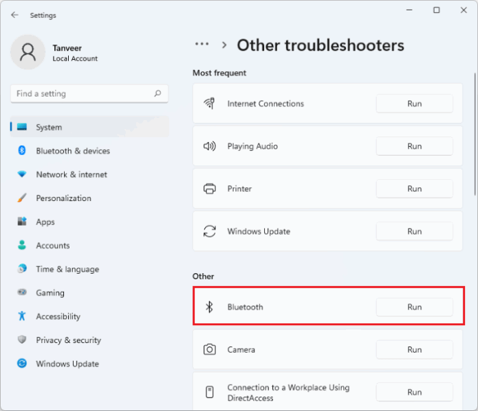This screenshot has height=411, width=478.
Task: Open the System settings category
Action: coord(89,127)
